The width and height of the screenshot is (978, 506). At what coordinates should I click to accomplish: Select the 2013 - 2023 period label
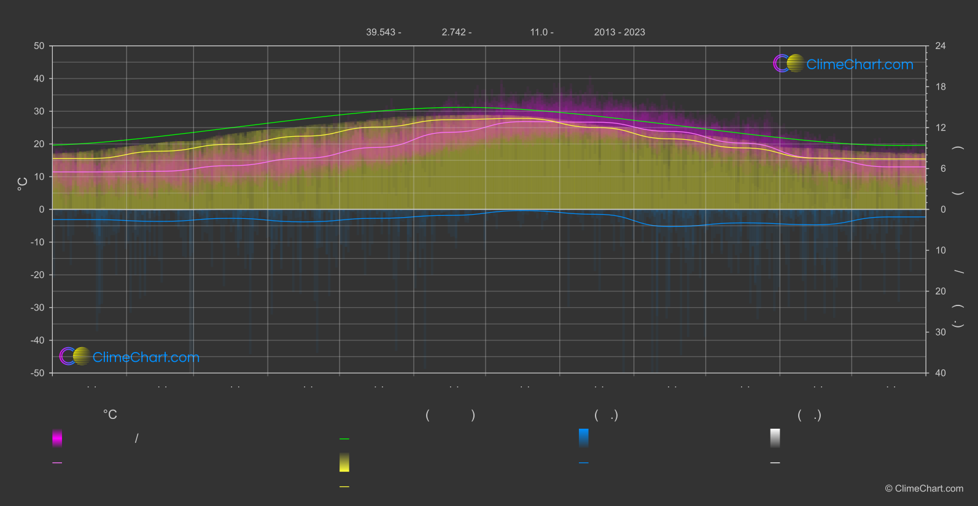(x=619, y=33)
